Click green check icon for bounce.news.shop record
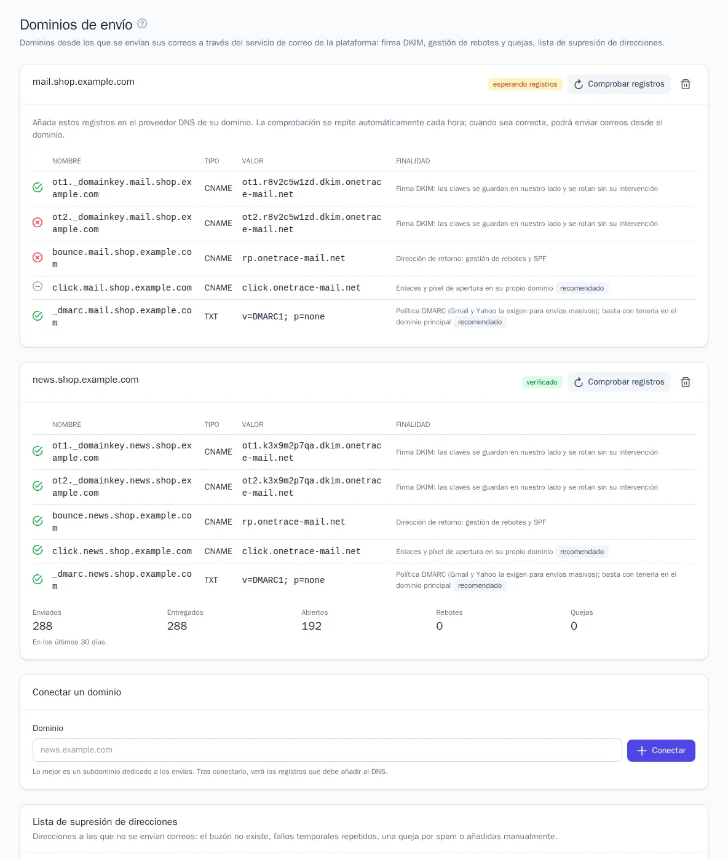This screenshot has height=860, width=728. pyautogui.click(x=38, y=521)
